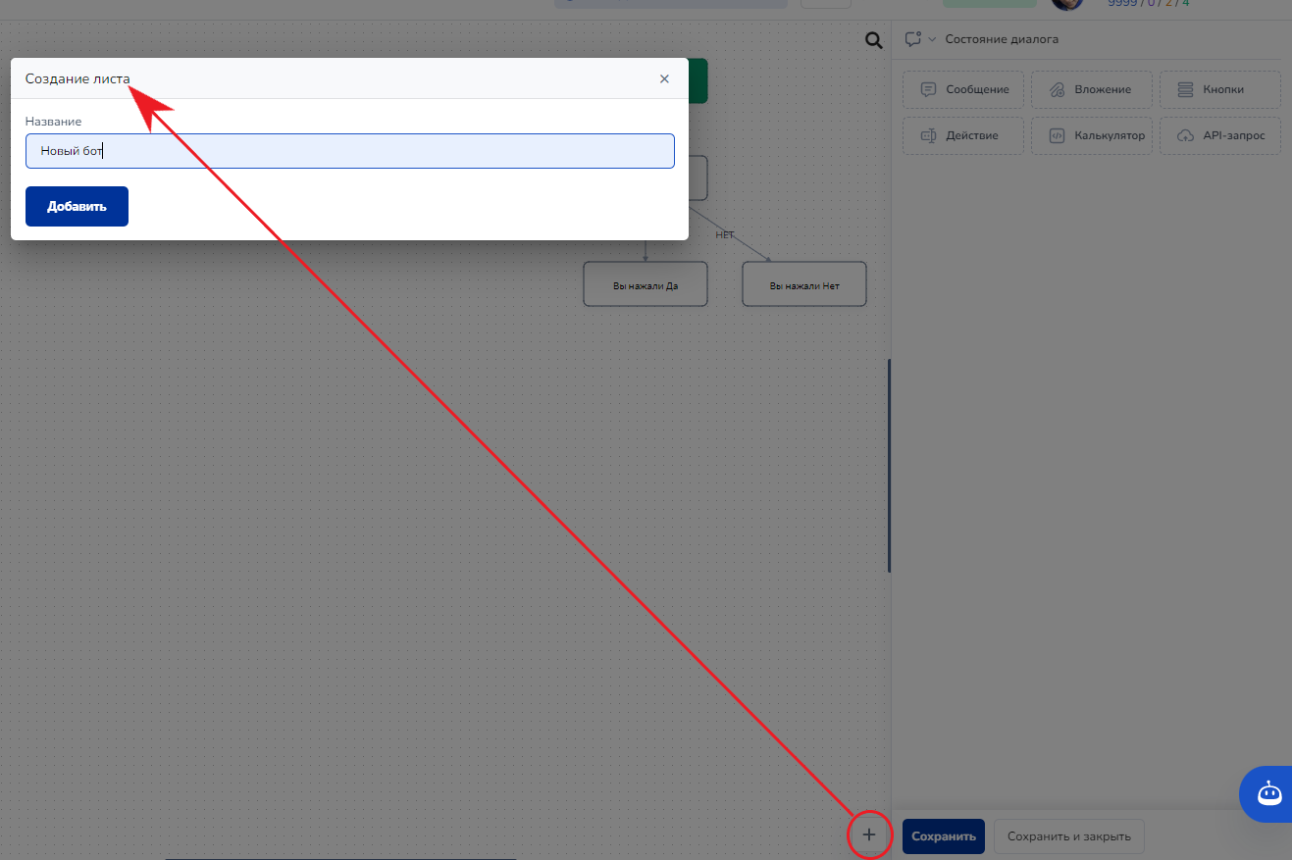Viewport: 1292px width, 860px height.
Task: Click the Состояние диалога panel title
Action: 1001,39
